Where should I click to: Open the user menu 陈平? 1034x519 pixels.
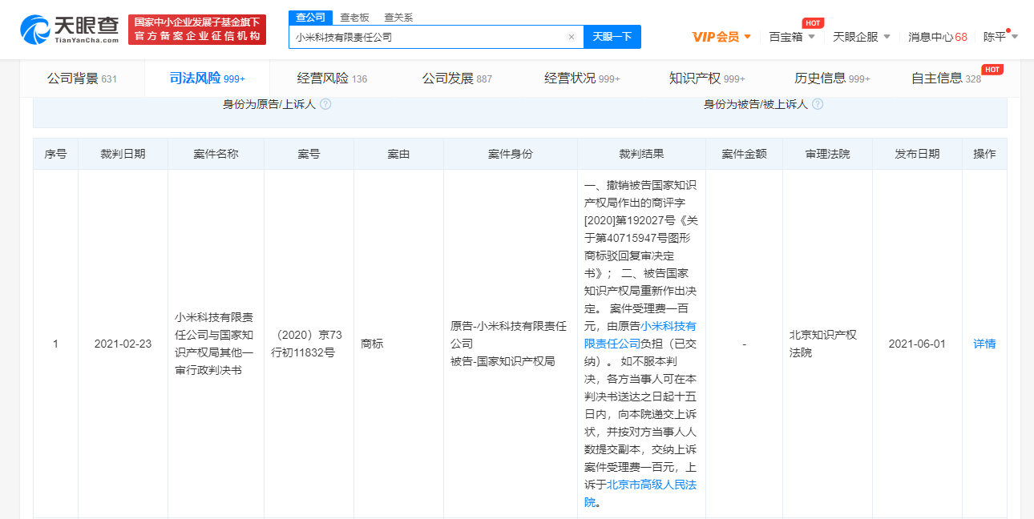[1000, 37]
